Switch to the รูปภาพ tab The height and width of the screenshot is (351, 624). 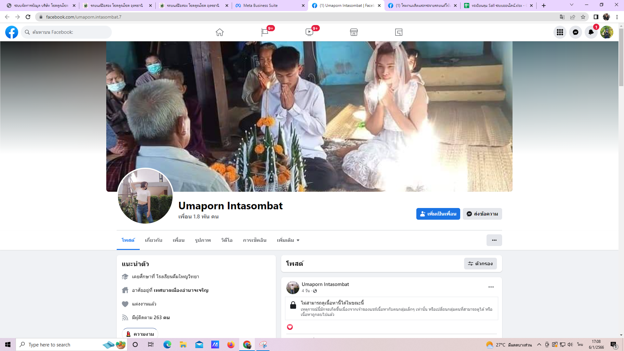[203, 240]
